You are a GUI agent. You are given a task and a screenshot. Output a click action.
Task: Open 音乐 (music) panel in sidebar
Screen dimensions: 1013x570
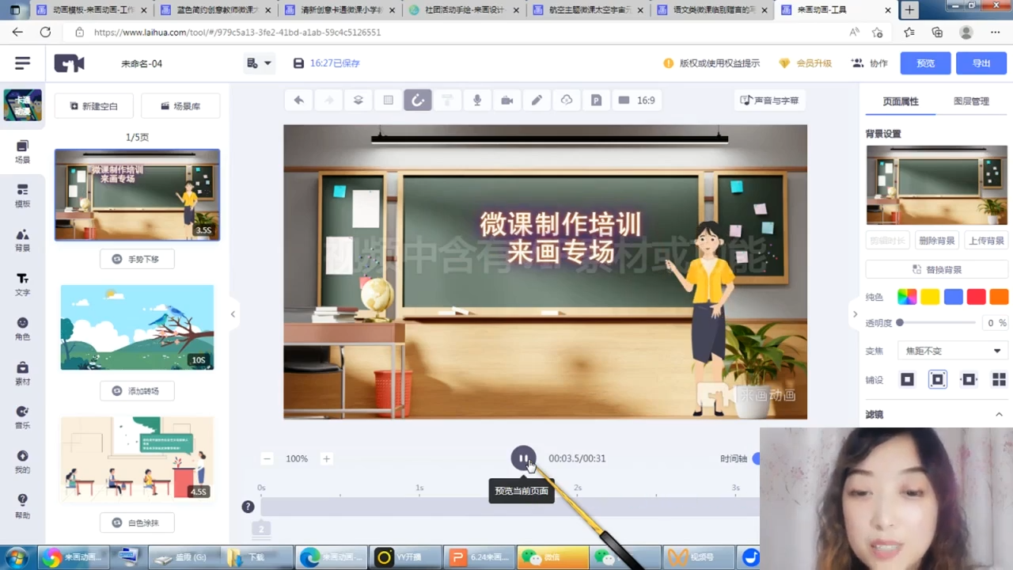click(22, 417)
